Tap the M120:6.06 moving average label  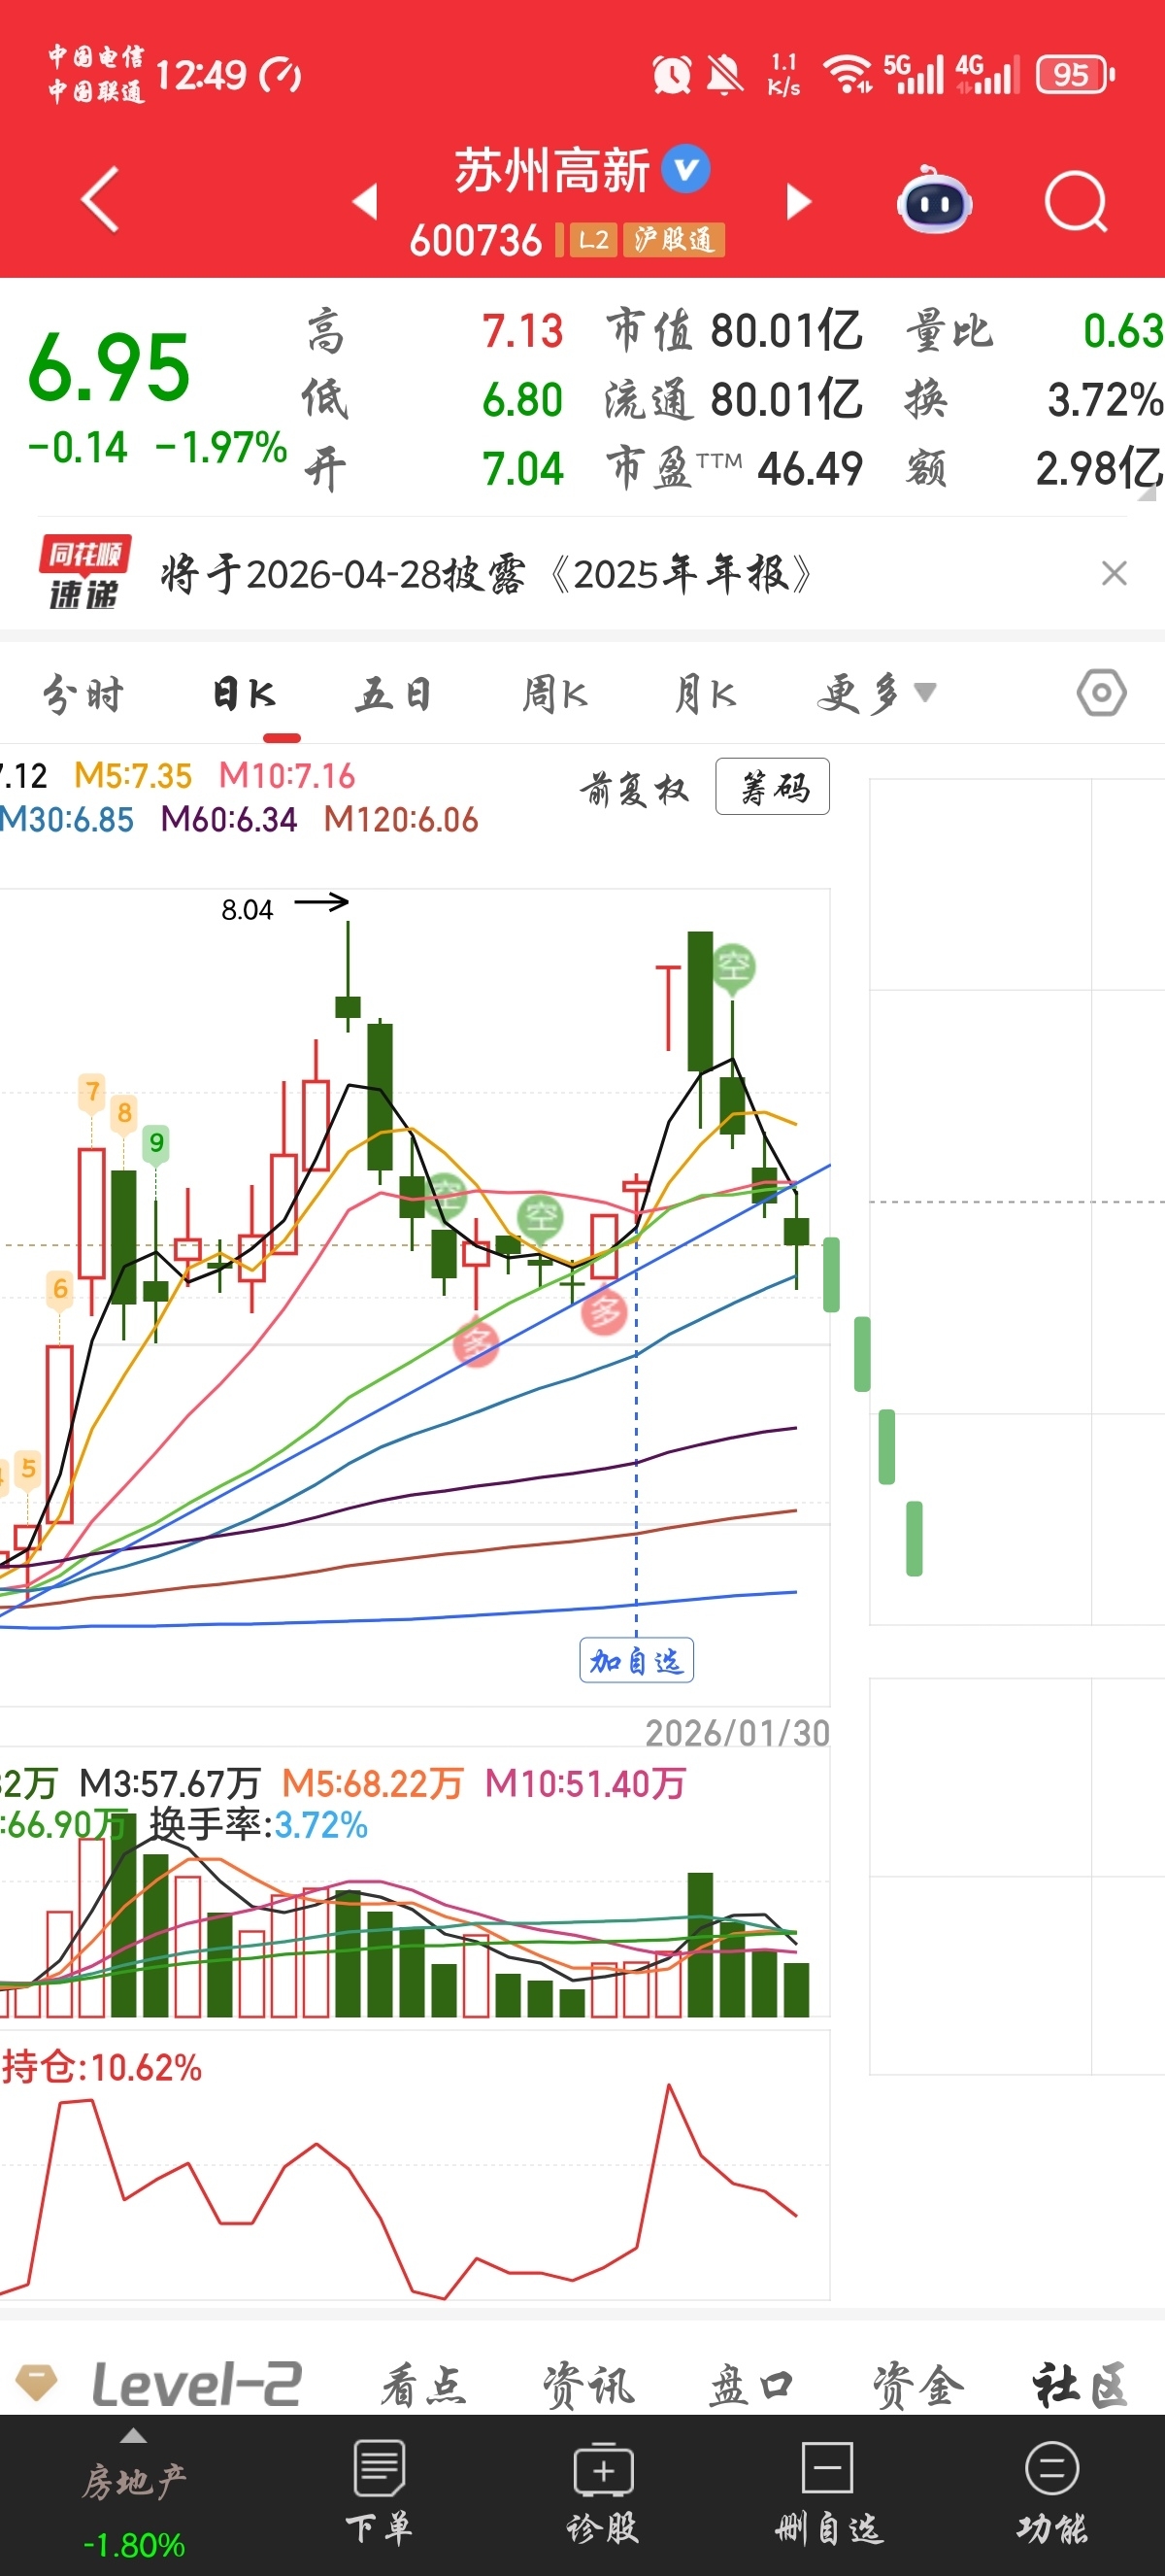point(401,820)
